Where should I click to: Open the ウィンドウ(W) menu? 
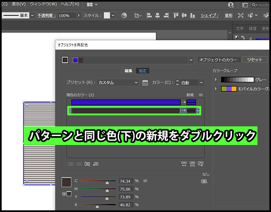[x=43, y=4]
